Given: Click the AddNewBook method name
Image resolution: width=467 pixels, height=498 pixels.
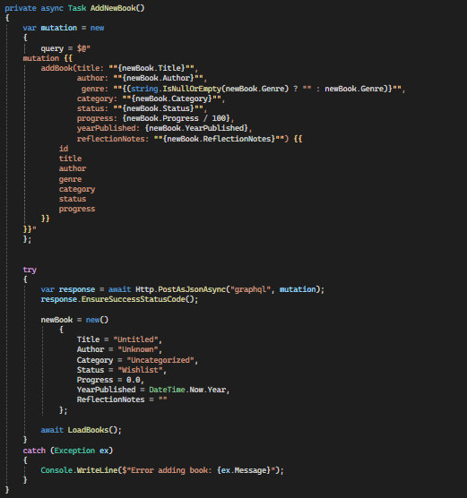Looking at the screenshot, I should (113, 8).
